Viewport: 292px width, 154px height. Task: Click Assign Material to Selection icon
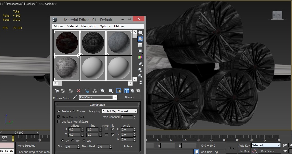pyautogui.click(x=71, y=91)
